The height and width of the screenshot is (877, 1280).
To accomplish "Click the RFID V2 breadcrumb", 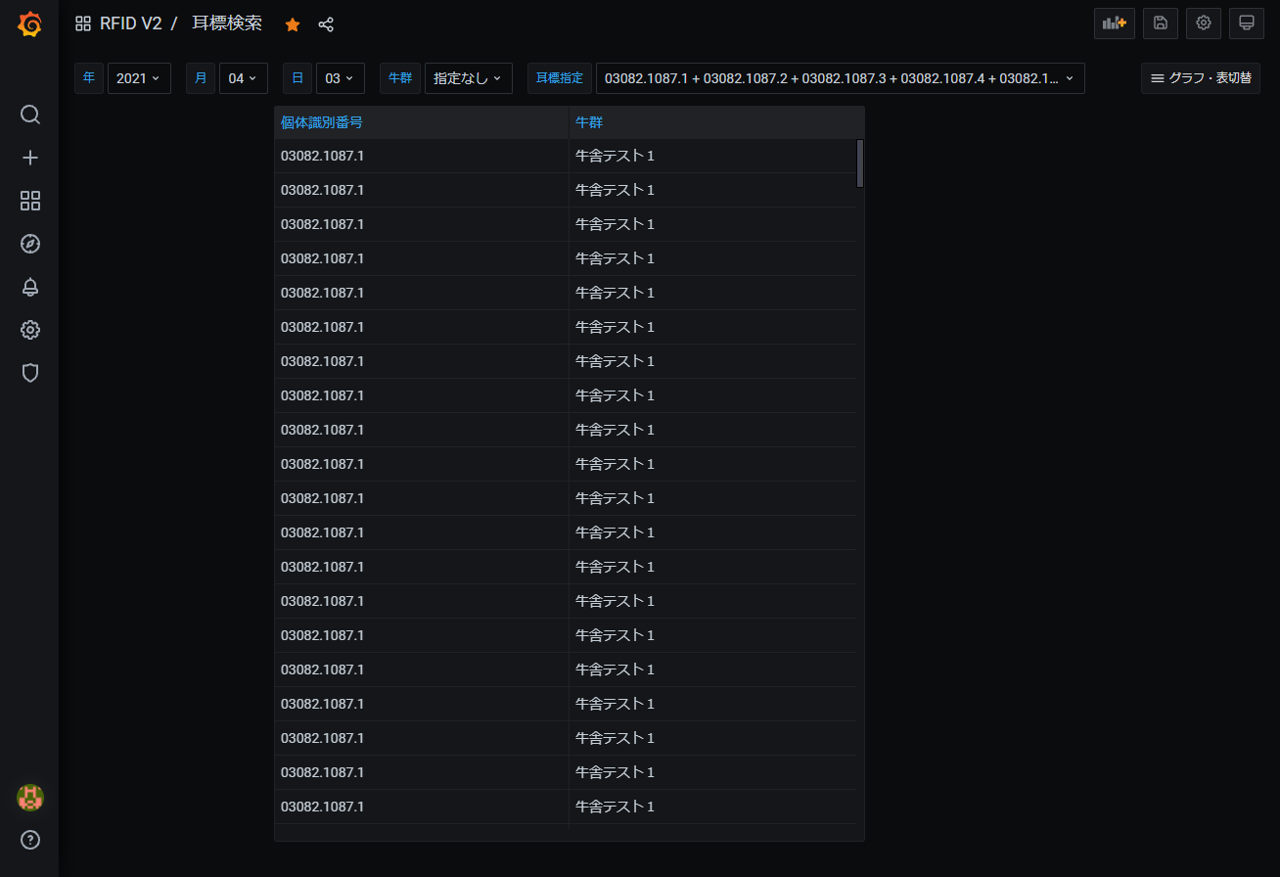I will [133, 23].
